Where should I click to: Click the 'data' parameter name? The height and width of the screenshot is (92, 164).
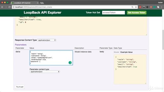point(18,52)
